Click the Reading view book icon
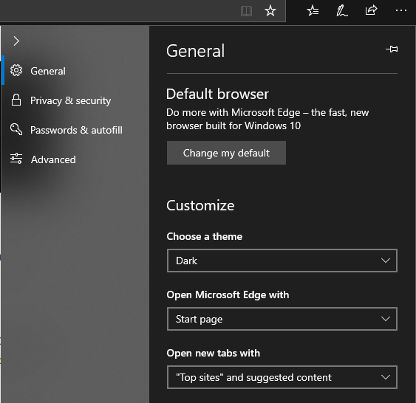The height and width of the screenshot is (403, 416). click(x=246, y=11)
